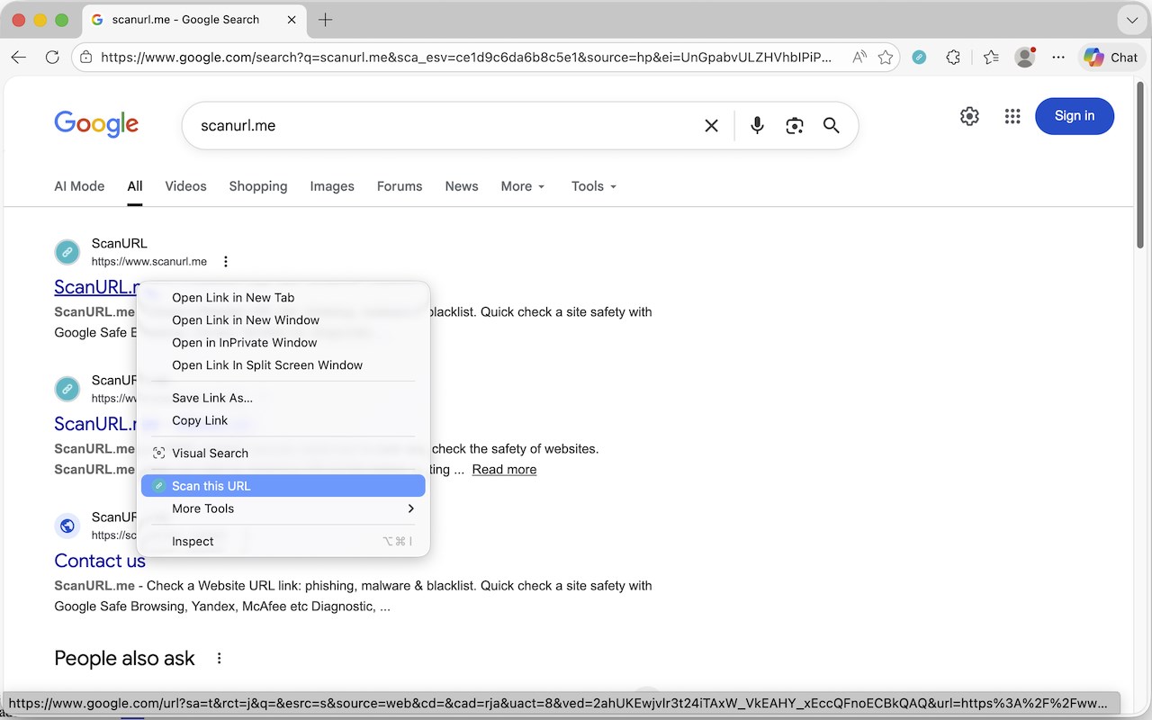The height and width of the screenshot is (720, 1152).
Task: Select the News search tab
Action: (462, 186)
